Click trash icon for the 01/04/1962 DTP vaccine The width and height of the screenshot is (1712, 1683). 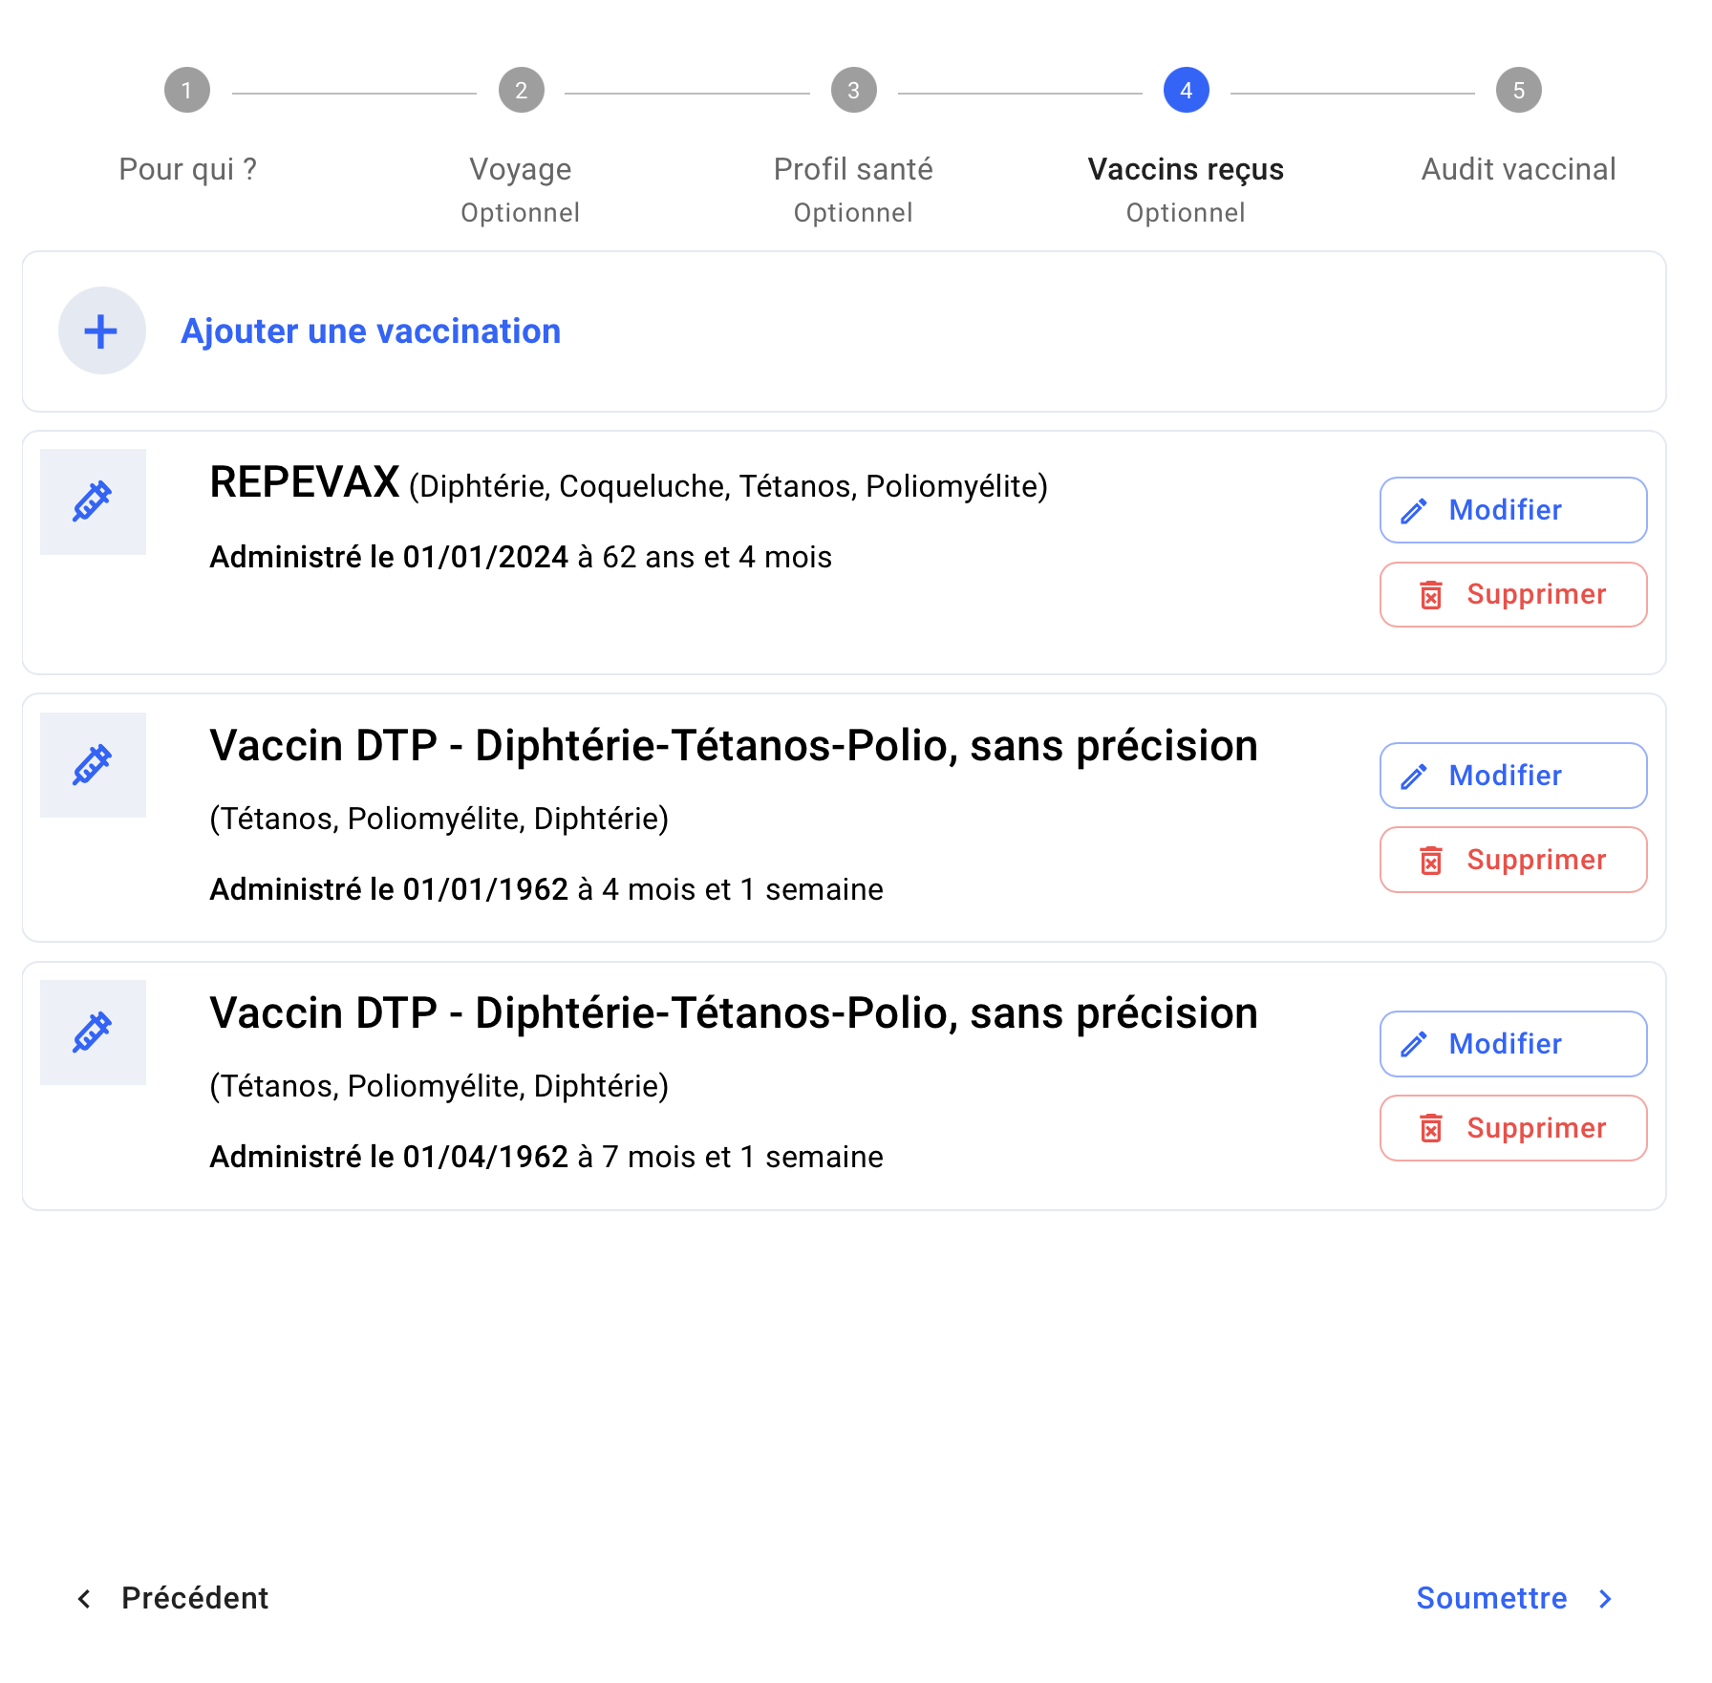tap(1430, 1129)
